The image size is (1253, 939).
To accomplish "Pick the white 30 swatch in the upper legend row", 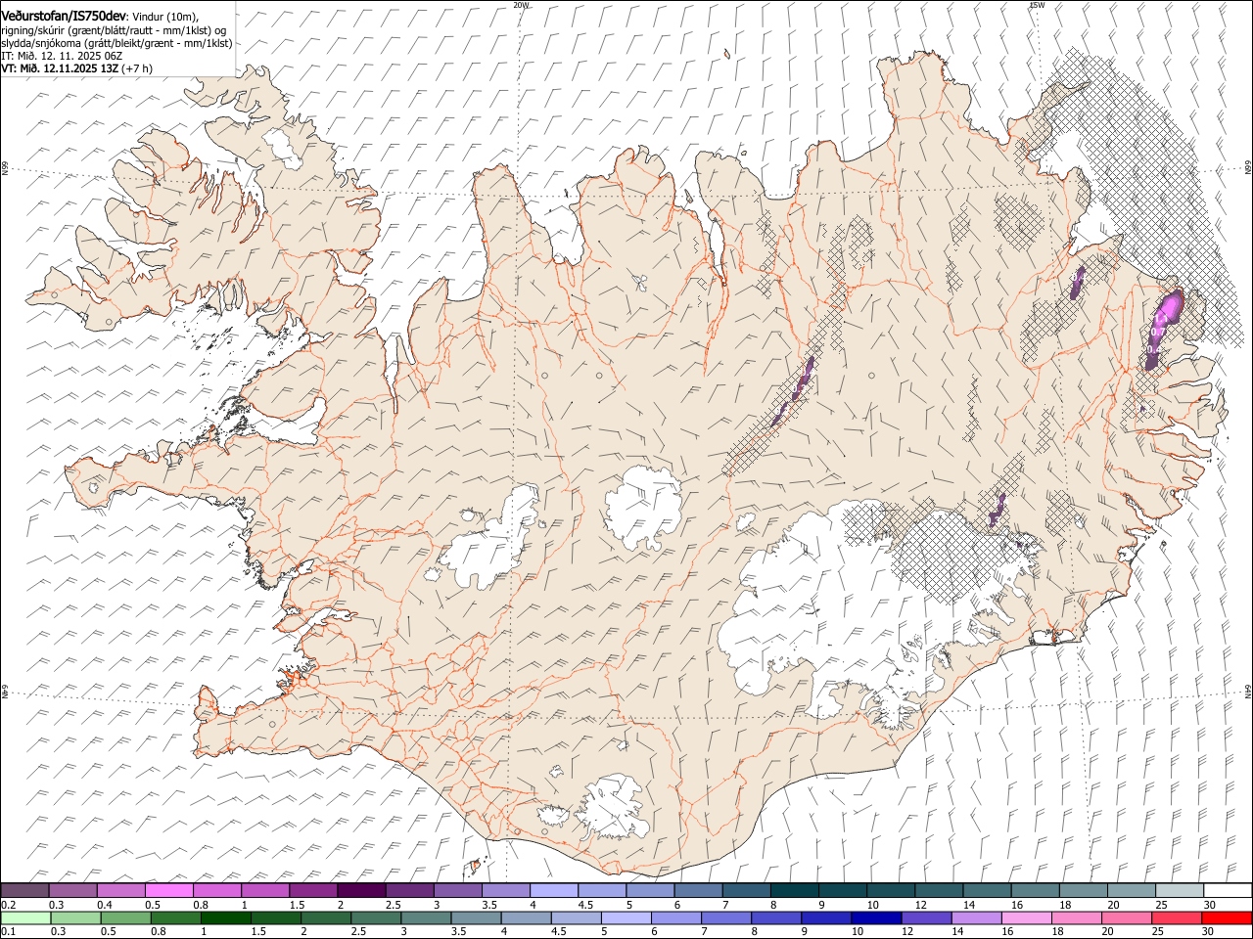I will pos(1228,891).
